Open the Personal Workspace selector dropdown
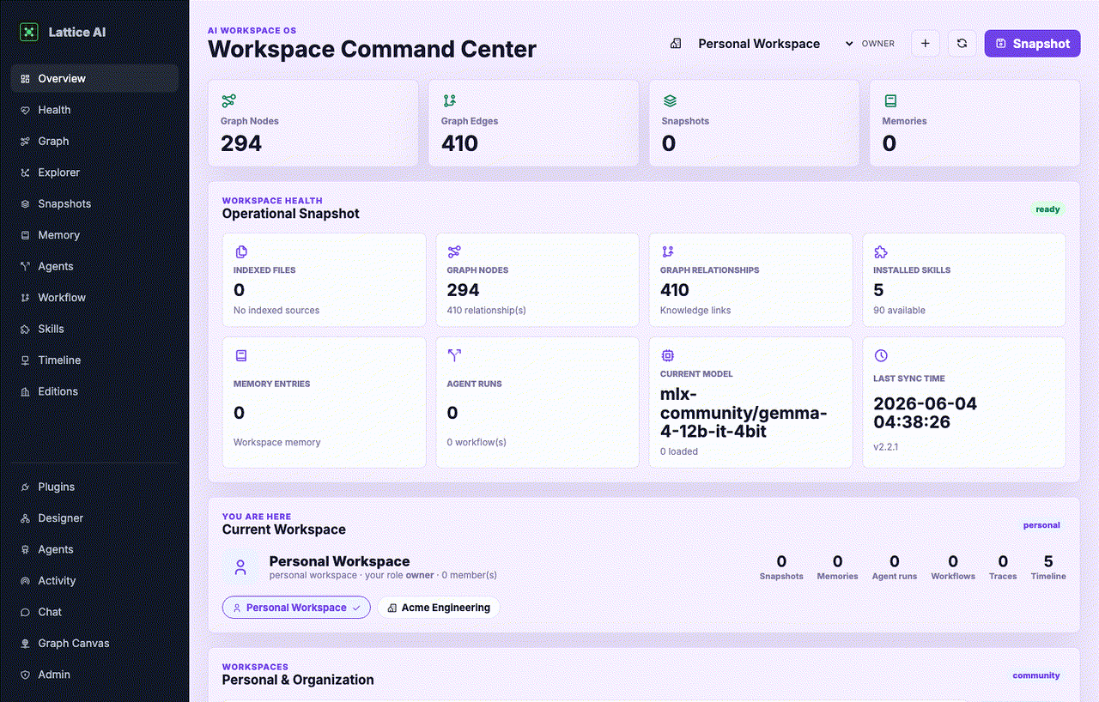This screenshot has height=702, width=1099. point(773,44)
